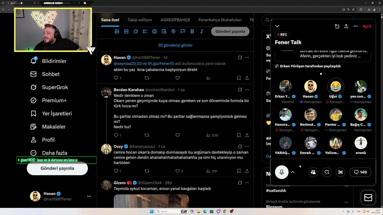View analytics of Berdan Karahan's post (209)

click(212, 135)
